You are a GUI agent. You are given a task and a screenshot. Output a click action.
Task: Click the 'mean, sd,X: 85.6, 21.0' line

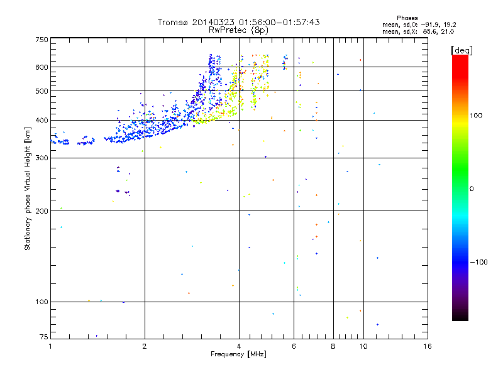(418, 31)
